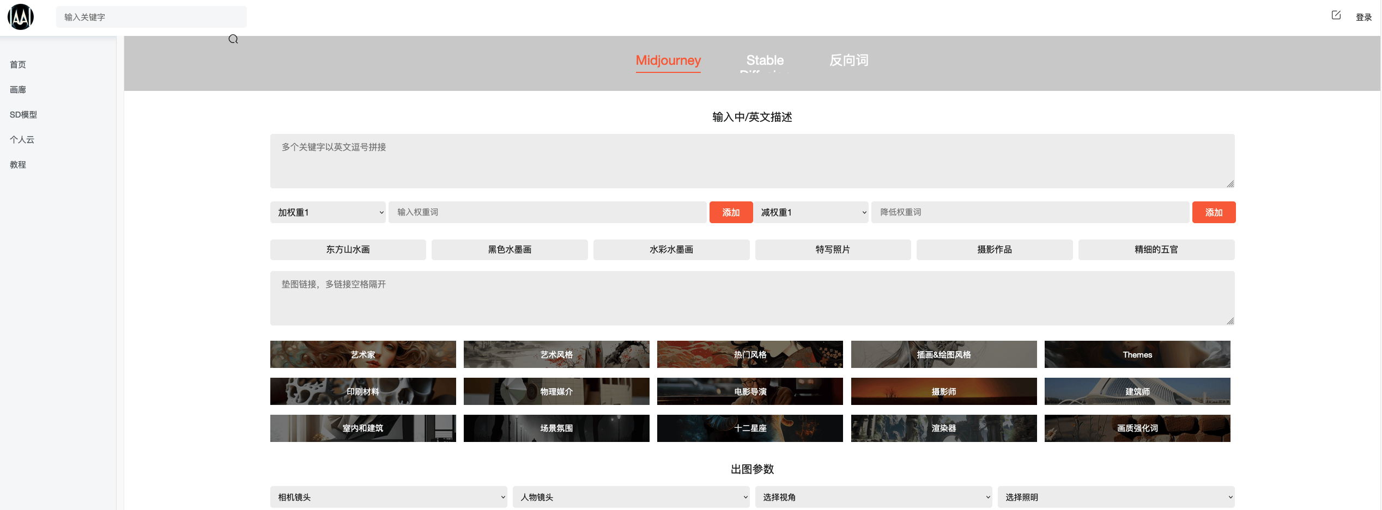Select the 东方山水画 preset
Viewport: 1382px width, 510px height.
pyautogui.click(x=348, y=250)
